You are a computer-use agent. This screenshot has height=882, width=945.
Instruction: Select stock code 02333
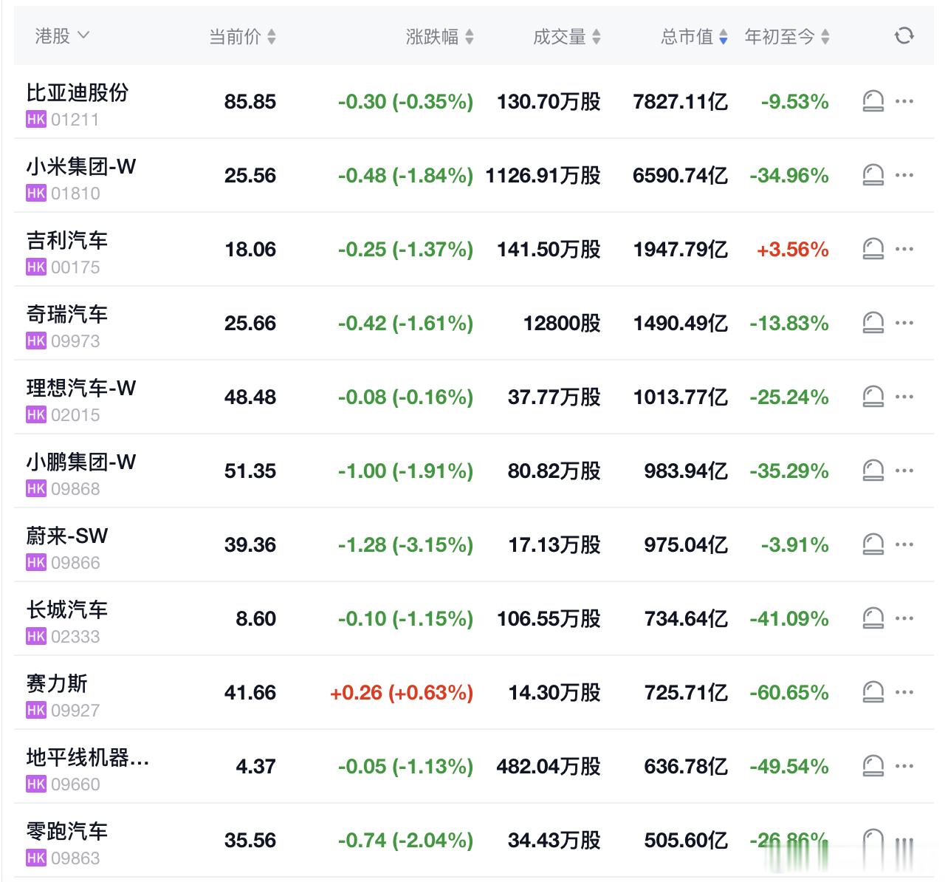pos(75,637)
